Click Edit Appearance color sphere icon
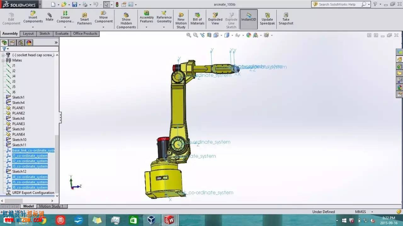Viewport: 403px width, 226px height. pos(249,35)
